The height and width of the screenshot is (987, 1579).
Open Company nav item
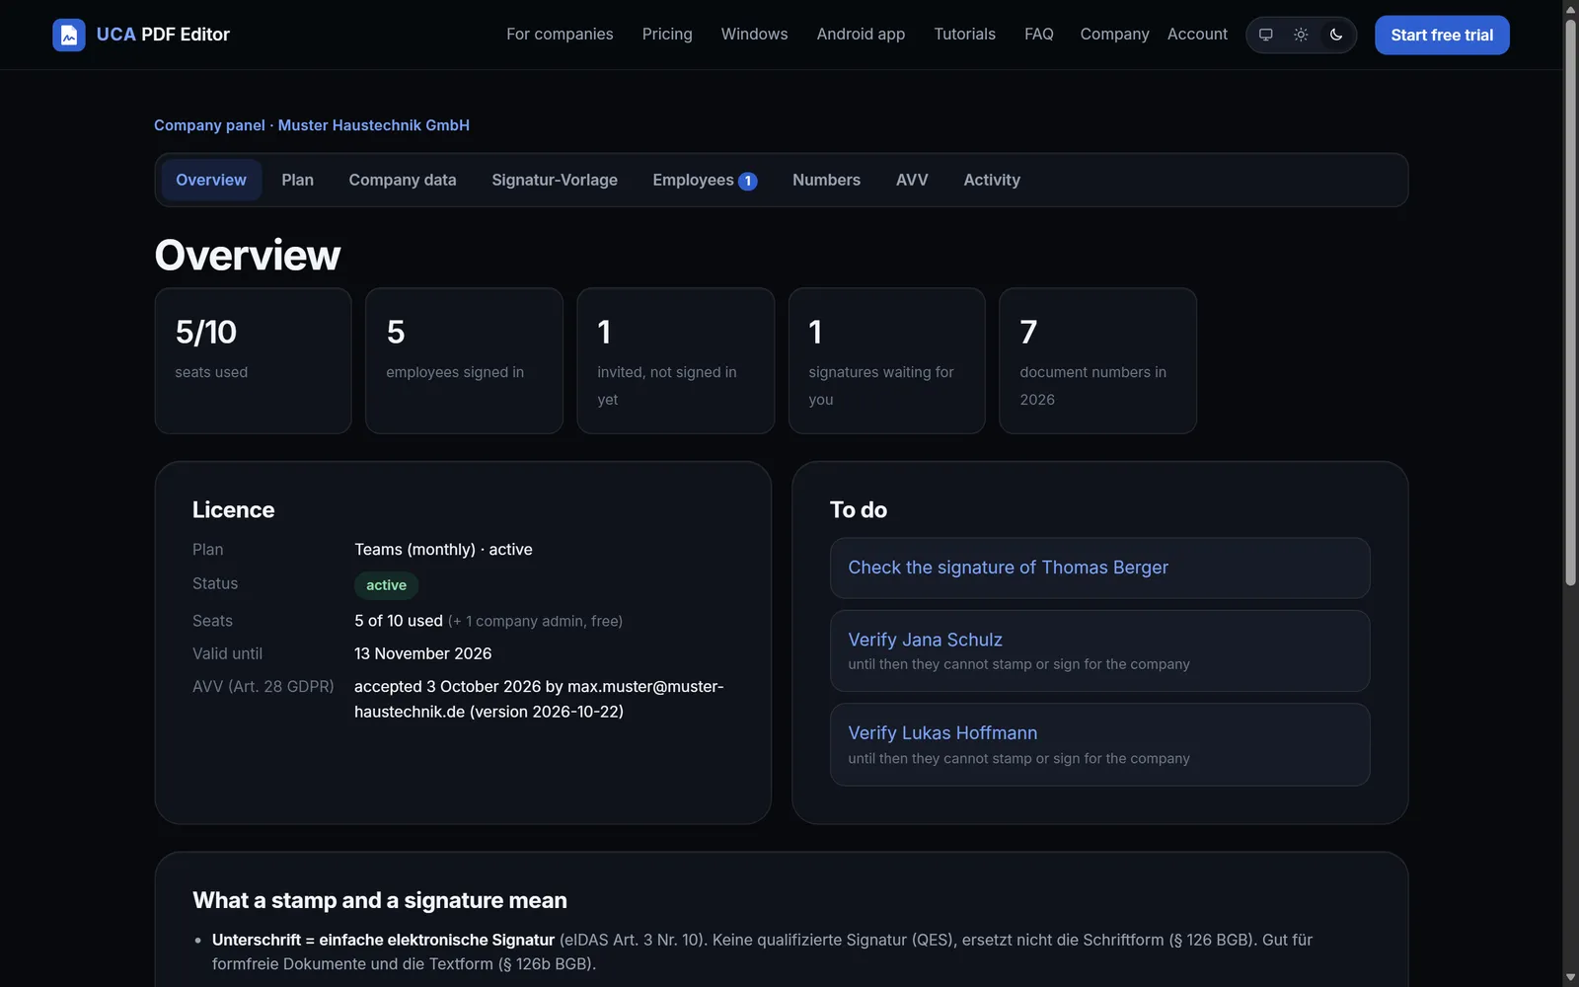1114,35
